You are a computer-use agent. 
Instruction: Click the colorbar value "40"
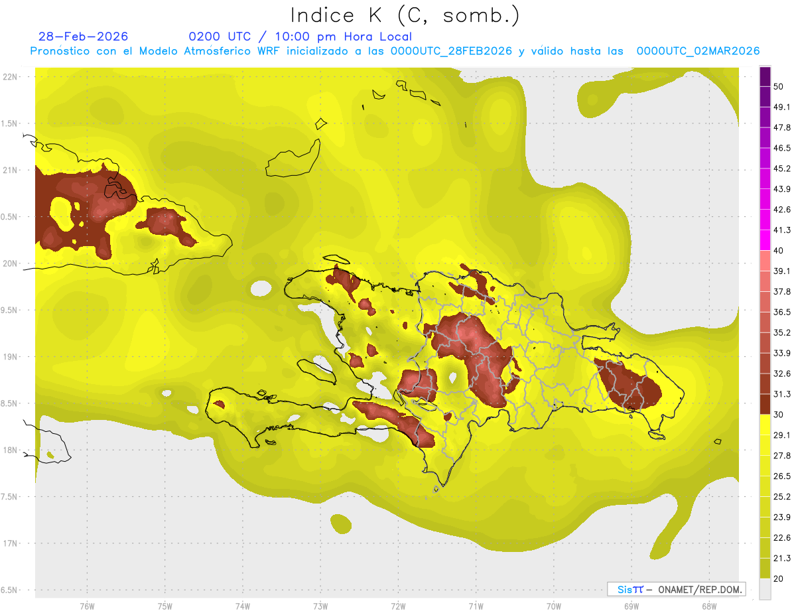[779, 251]
